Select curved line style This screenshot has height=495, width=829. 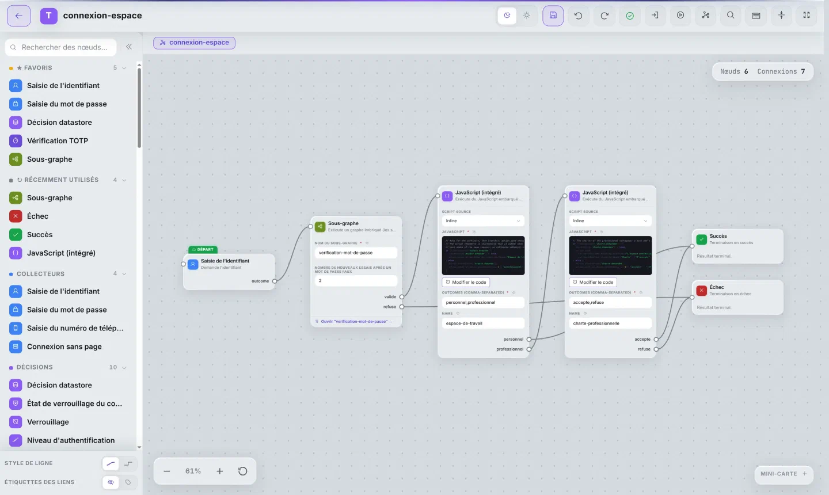tap(111, 463)
